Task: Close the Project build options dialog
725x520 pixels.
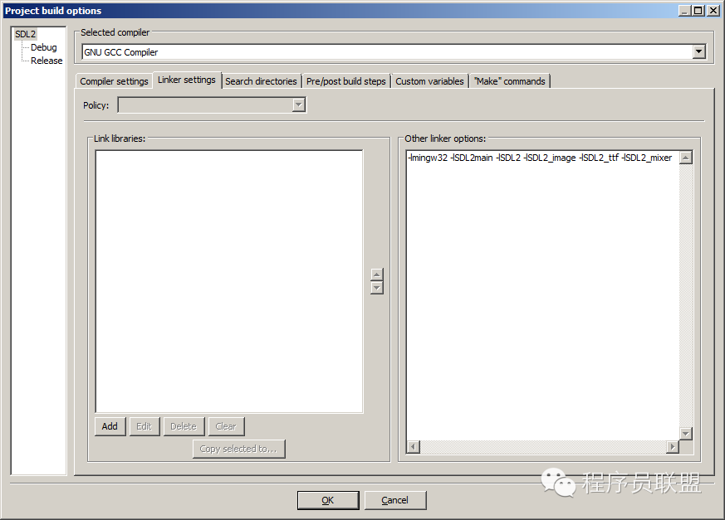Action: click(713, 10)
